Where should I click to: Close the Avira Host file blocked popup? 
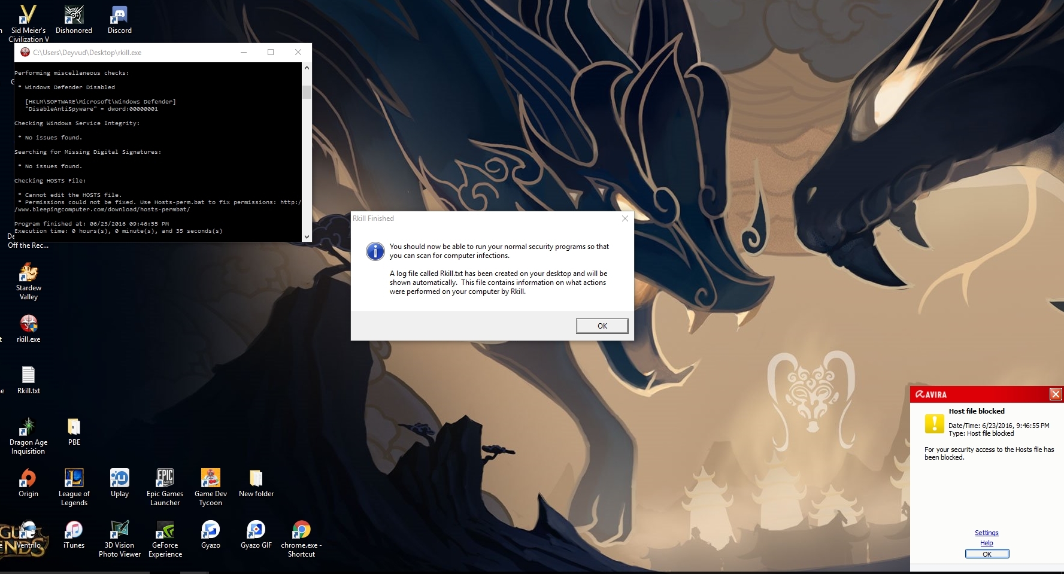pyautogui.click(x=1056, y=394)
